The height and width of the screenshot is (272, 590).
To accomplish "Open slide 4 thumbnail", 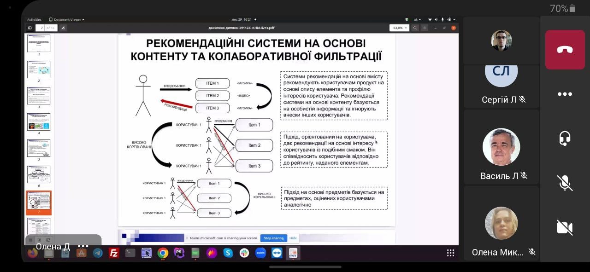I will (x=39, y=122).
